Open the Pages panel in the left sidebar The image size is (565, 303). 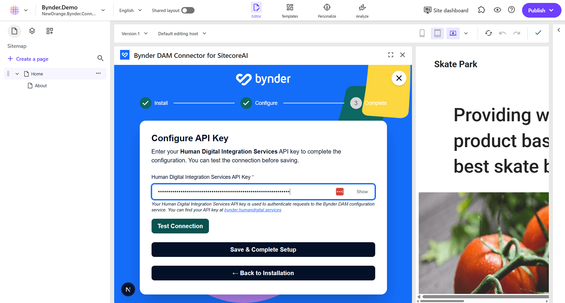point(14,31)
